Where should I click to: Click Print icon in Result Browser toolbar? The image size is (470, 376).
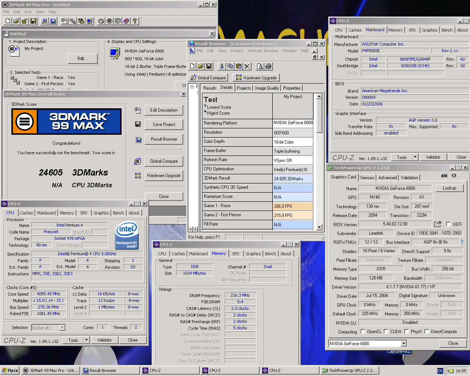(268, 66)
